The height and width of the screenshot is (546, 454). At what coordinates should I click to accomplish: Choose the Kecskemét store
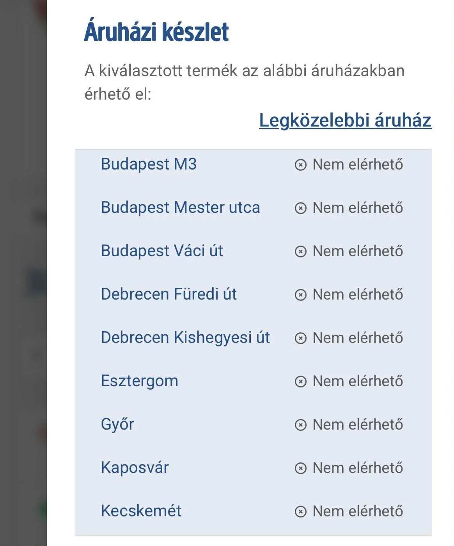(141, 511)
